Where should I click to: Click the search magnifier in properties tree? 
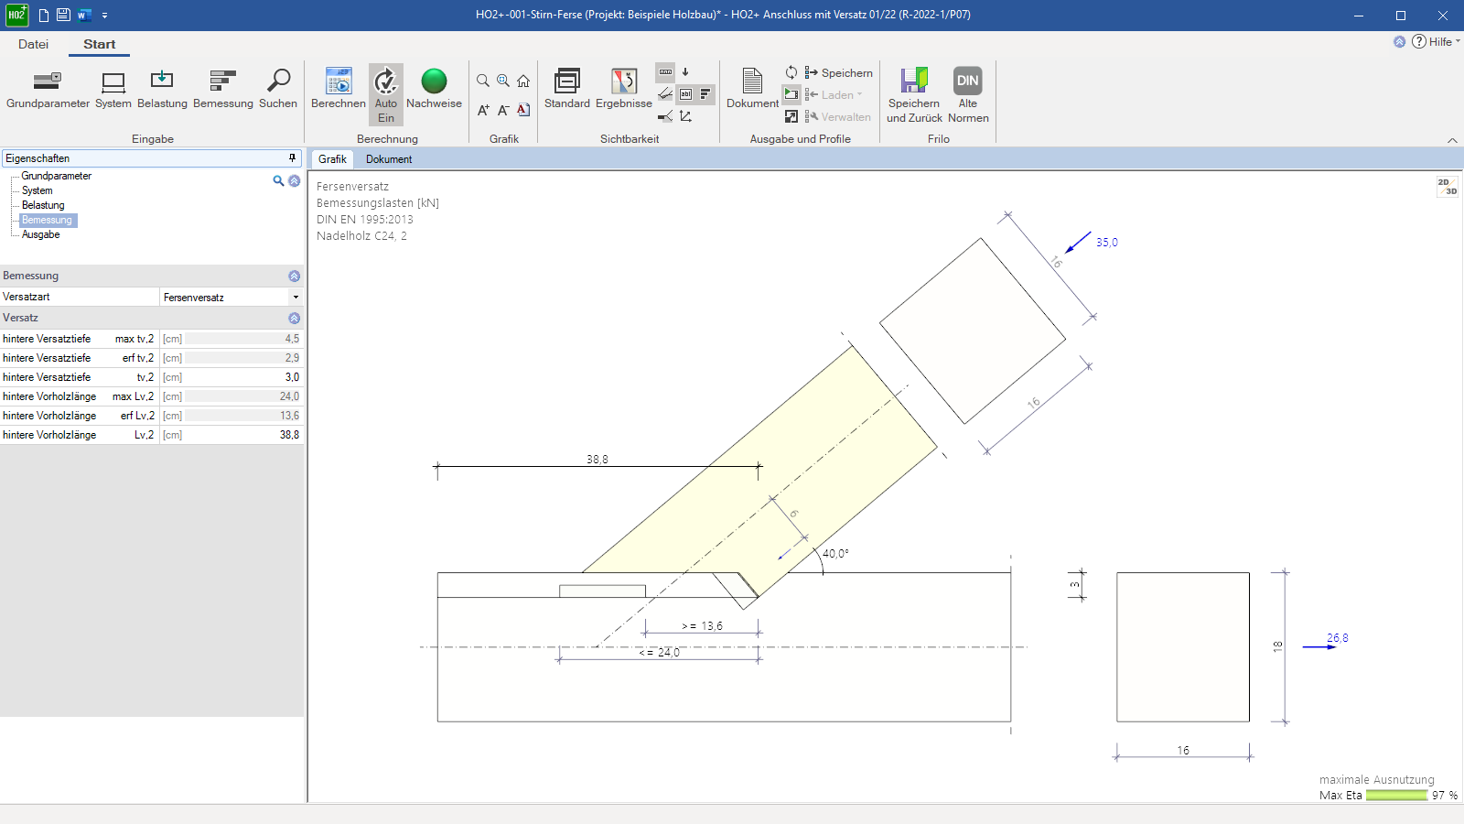tap(278, 180)
